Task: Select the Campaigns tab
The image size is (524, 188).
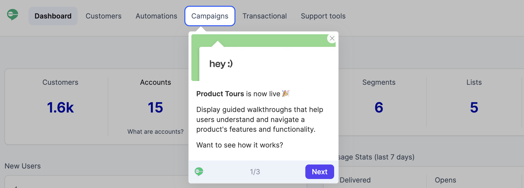Action: (210, 16)
